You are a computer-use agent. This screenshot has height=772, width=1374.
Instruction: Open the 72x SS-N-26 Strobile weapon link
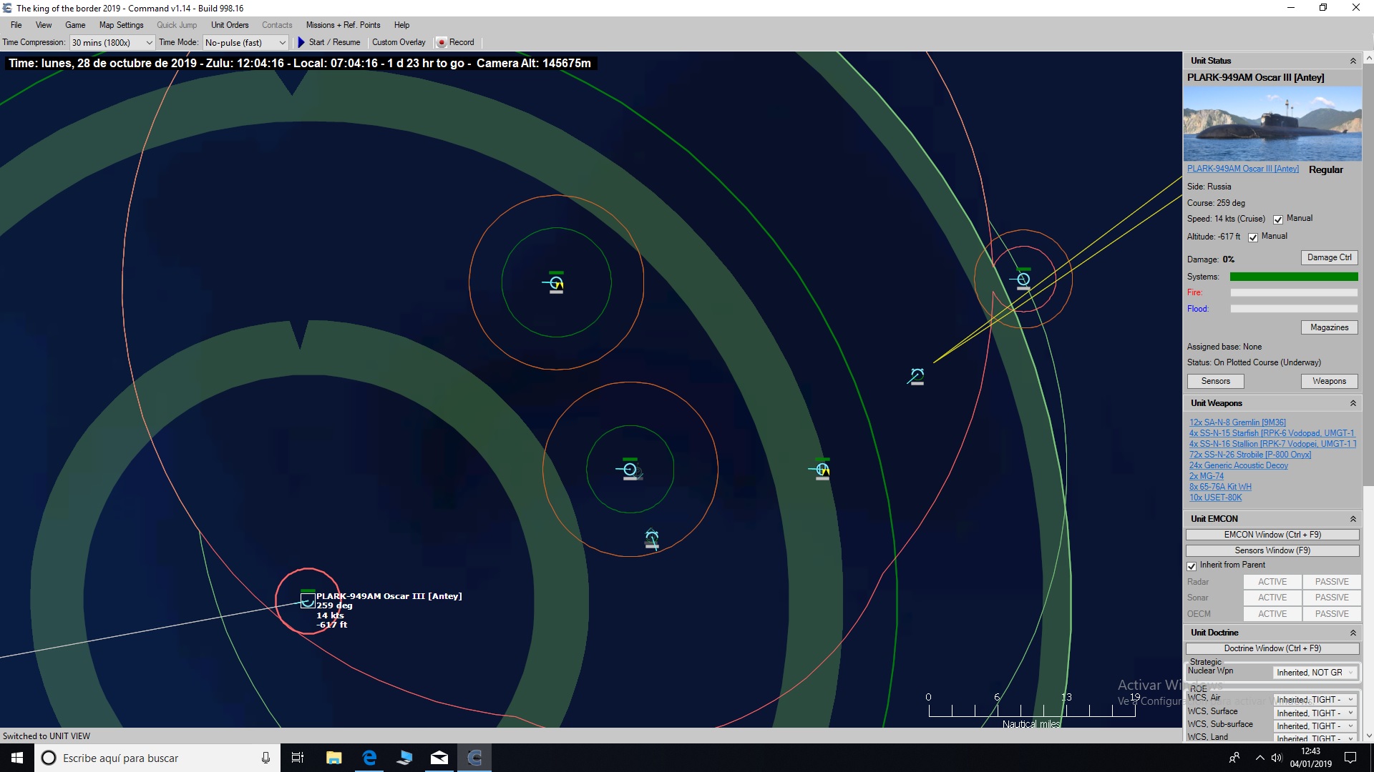(1249, 454)
